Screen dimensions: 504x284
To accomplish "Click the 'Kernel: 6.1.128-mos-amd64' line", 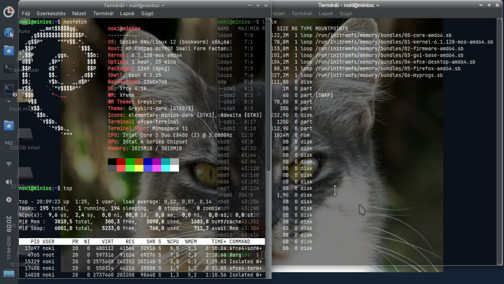I will coord(145,55).
